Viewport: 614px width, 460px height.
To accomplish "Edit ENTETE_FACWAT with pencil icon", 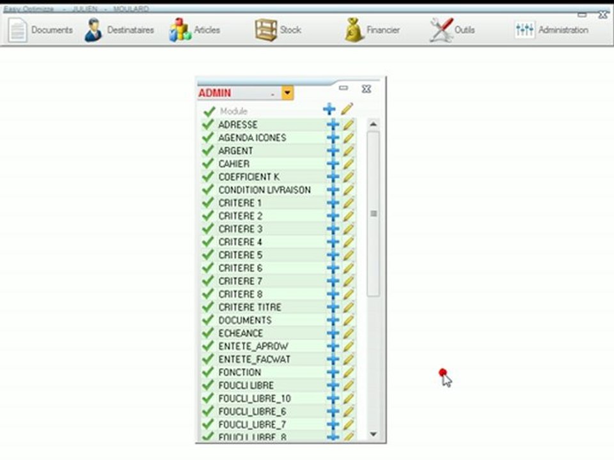I will pos(348,360).
